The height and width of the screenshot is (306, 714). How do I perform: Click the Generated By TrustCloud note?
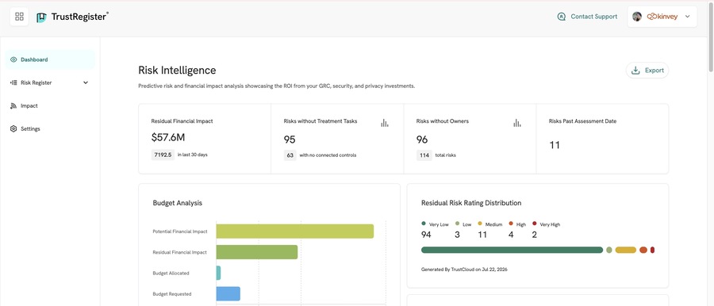tap(464, 270)
